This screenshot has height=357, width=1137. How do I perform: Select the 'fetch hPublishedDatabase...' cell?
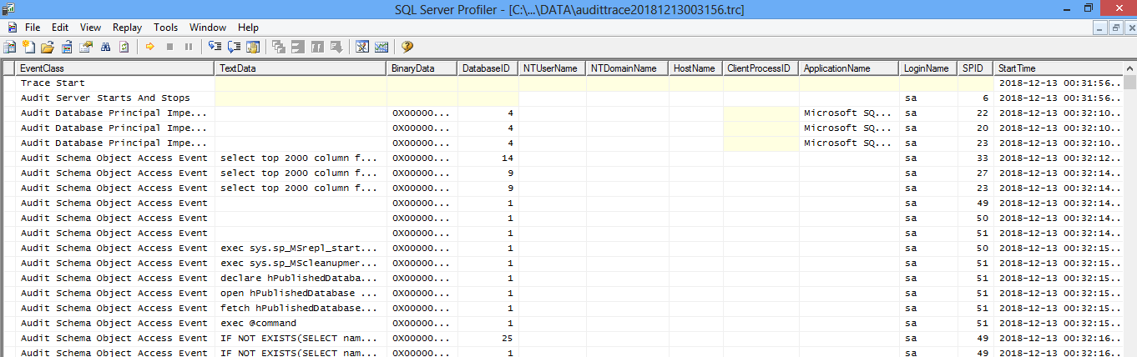[301, 309]
